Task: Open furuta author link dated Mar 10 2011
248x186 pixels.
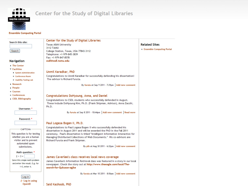Action: click(87, 174)
